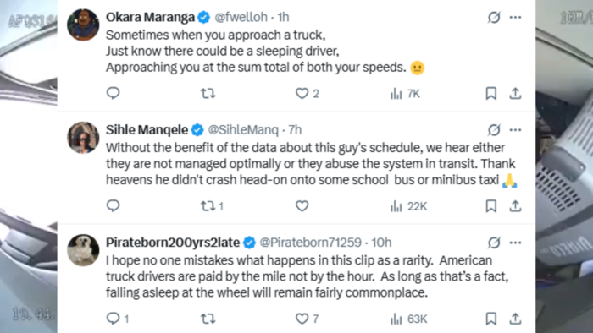The height and width of the screenshot is (333, 593).
Task: Bookmark Okara Maranga's tweet
Action: click(x=490, y=93)
